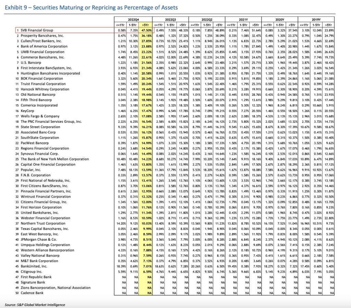Screen dimensions: 351x308
Task: Click BankUnited's 18.39% 2022Q4 value
Action: (x=121, y=266)
